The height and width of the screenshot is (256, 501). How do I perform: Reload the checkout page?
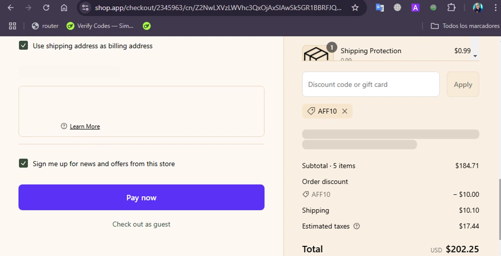46,8
